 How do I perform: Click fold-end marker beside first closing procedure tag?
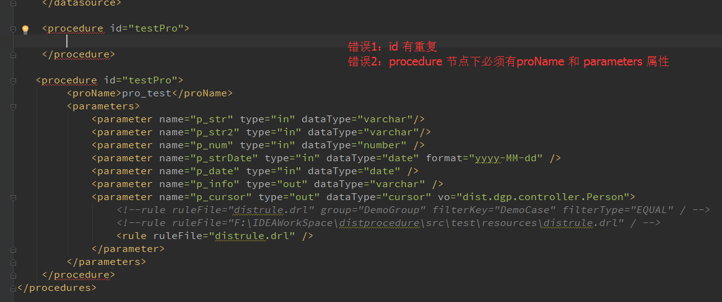click(x=13, y=54)
